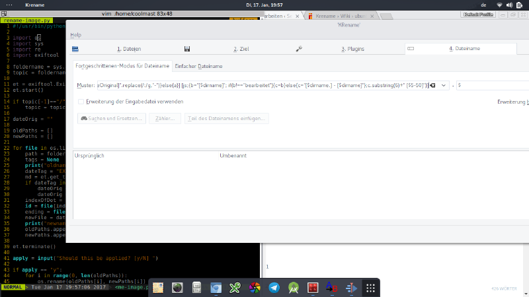The width and height of the screenshot is (529, 297).
Task: Click the Zähler button
Action: click(165, 119)
